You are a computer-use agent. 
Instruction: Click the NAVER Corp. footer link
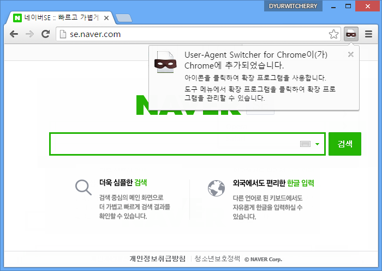coord(264,260)
